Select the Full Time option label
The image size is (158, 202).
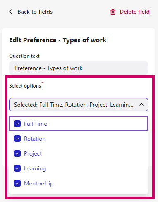click(x=36, y=124)
